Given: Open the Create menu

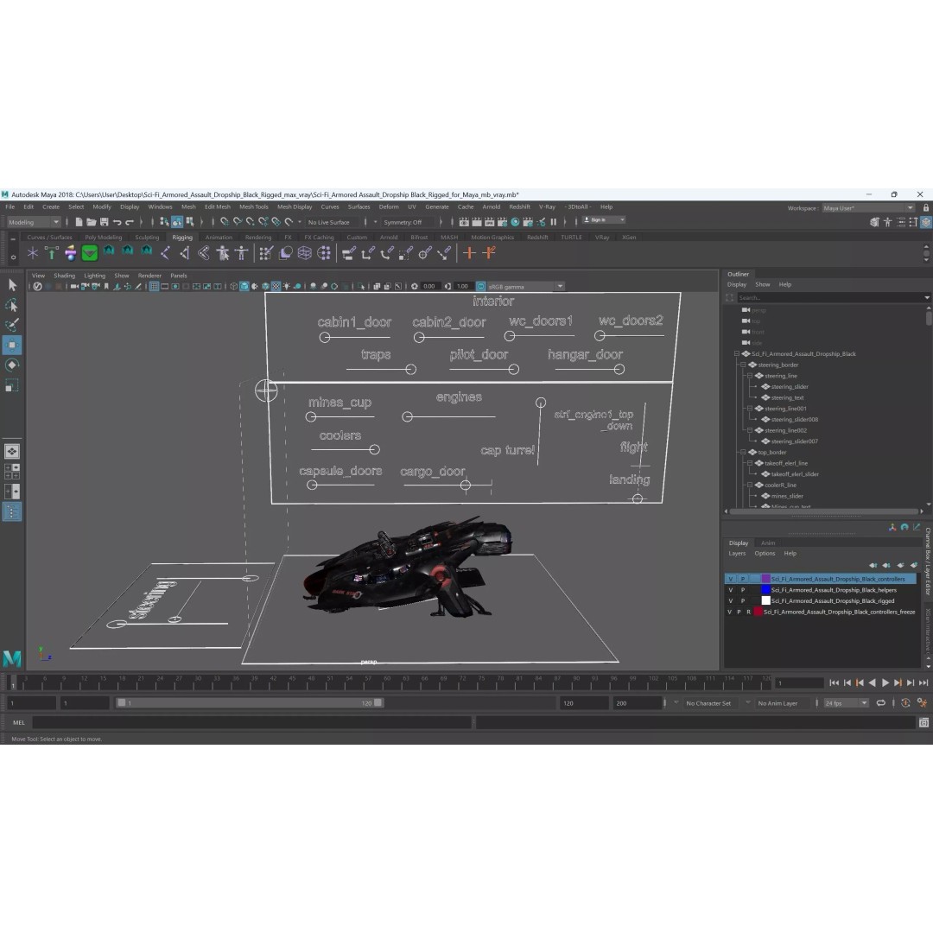Looking at the screenshot, I should coord(51,206).
